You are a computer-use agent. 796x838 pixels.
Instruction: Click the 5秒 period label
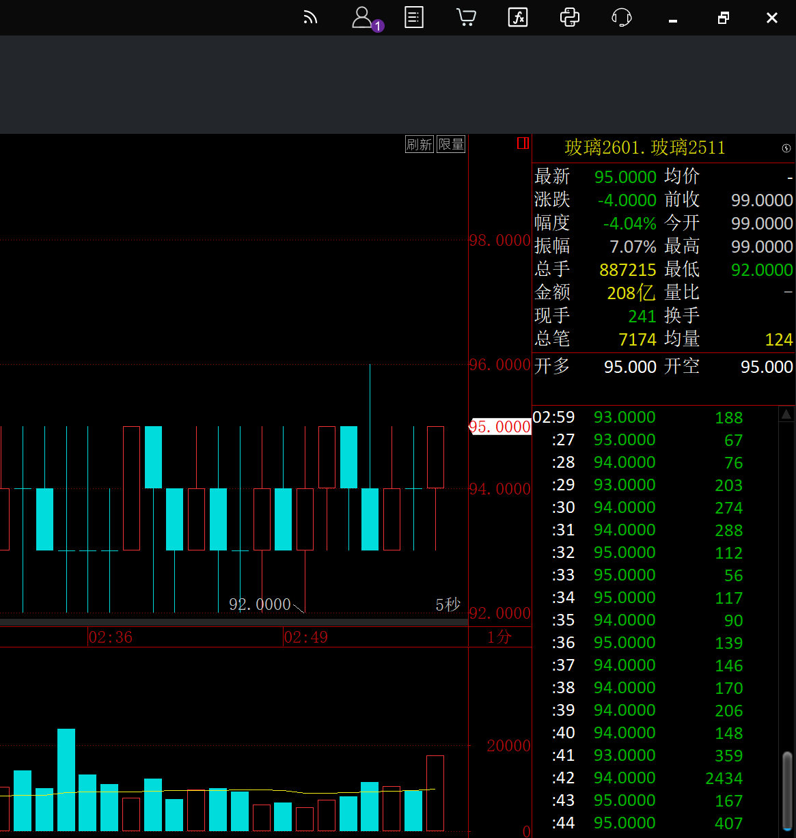[448, 604]
